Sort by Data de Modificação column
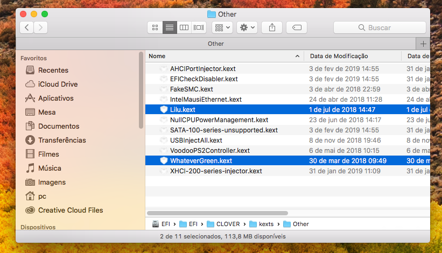Screen dimensions: 442x253 [x=352, y=56]
